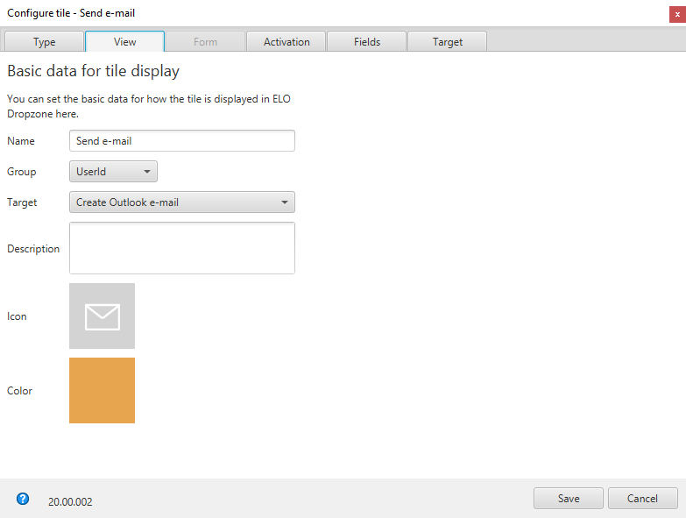
Task: Cancel the tile configuration
Action: point(642,499)
